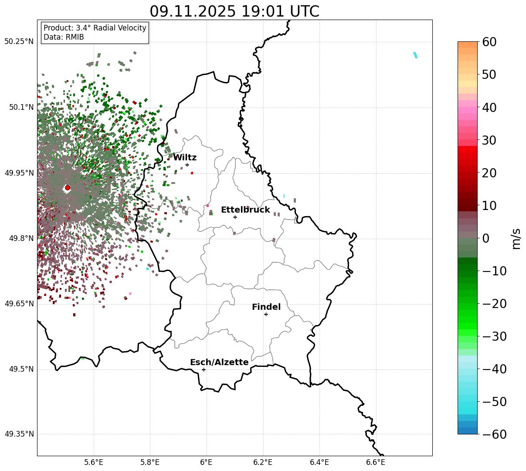526x471 pixels.
Task: Click the colorbar value 40
Action: (x=489, y=107)
